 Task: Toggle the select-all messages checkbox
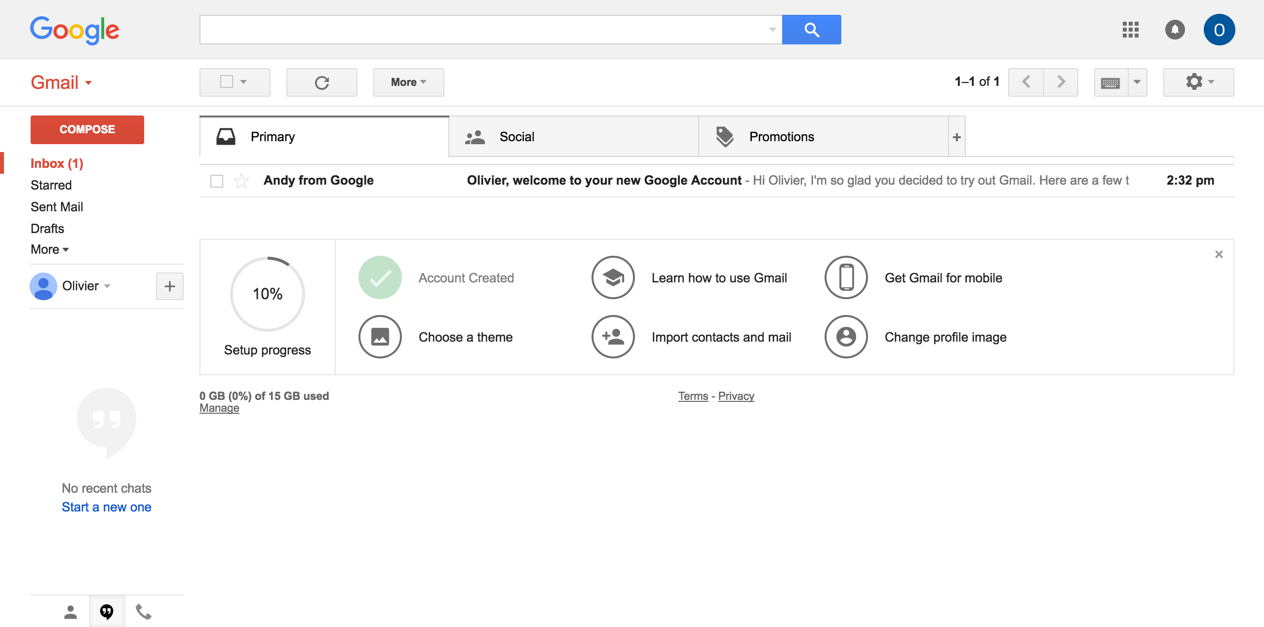[227, 82]
